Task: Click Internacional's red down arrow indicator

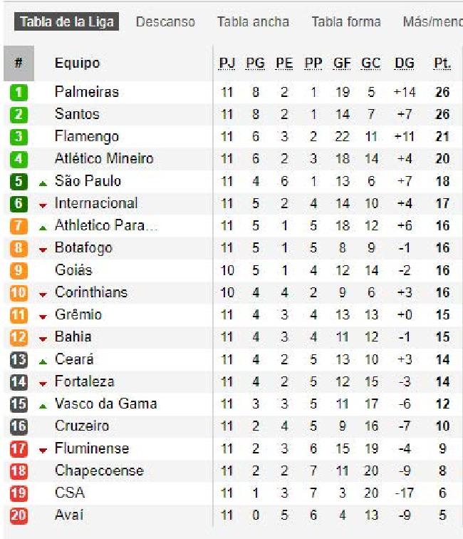Action: click(43, 205)
